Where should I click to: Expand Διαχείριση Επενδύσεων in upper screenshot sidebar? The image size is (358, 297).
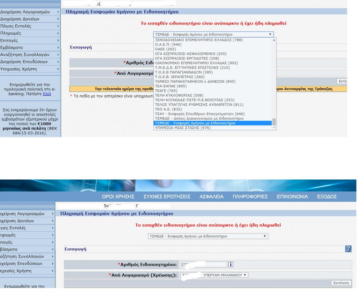[30, 62]
